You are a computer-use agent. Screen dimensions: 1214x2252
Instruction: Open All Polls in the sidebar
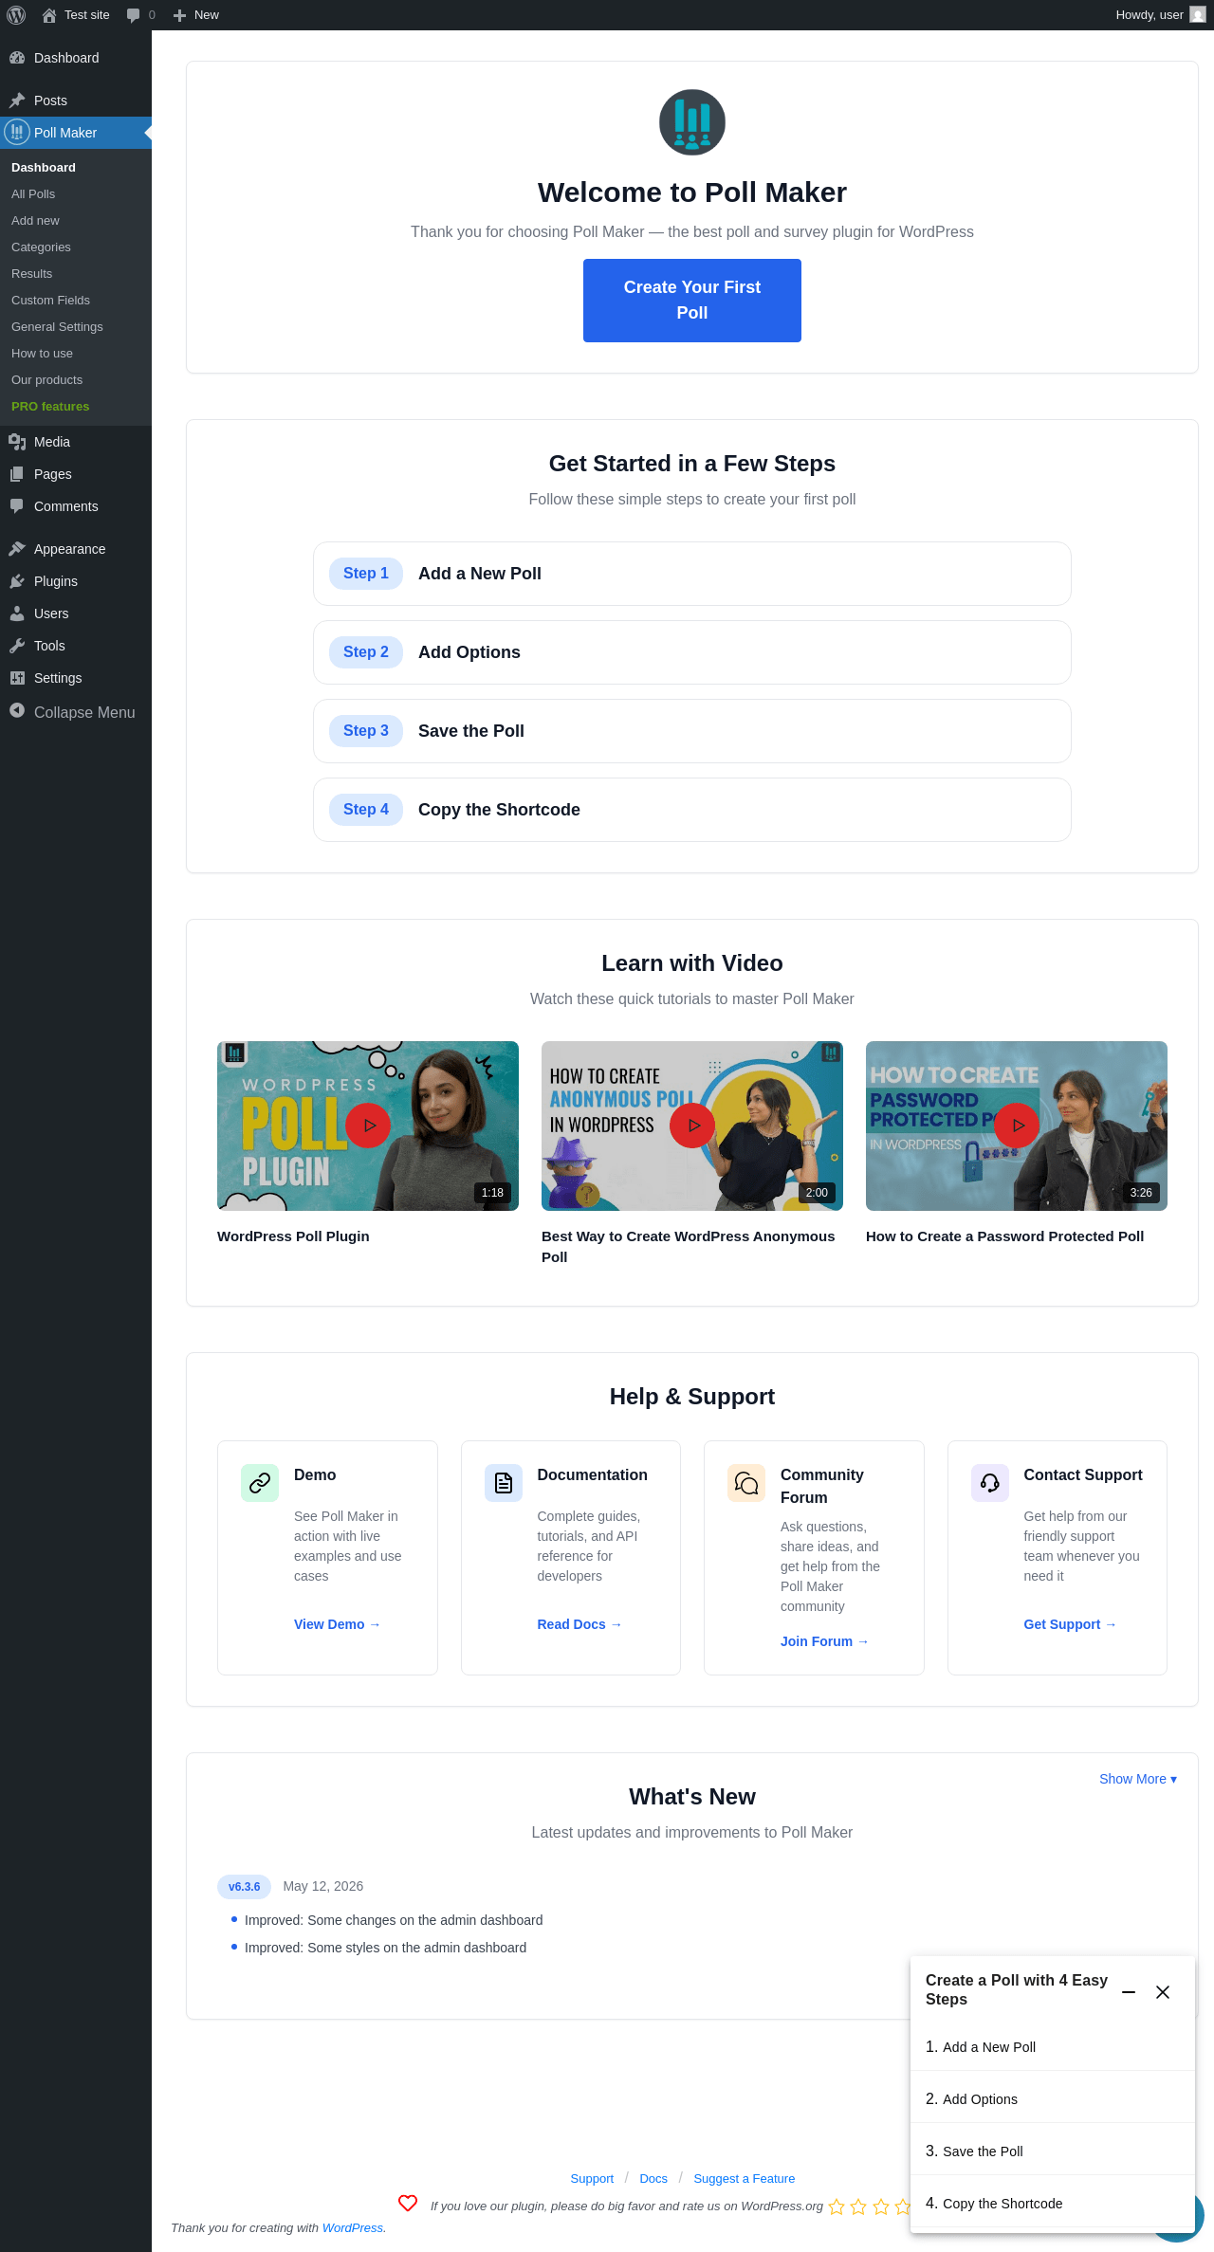pos(33,194)
